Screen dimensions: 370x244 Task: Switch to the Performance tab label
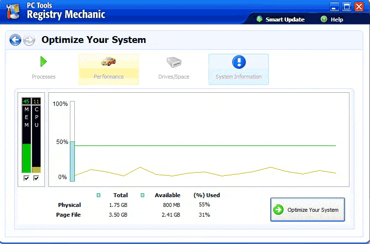pyautogui.click(x=109, y=77)
